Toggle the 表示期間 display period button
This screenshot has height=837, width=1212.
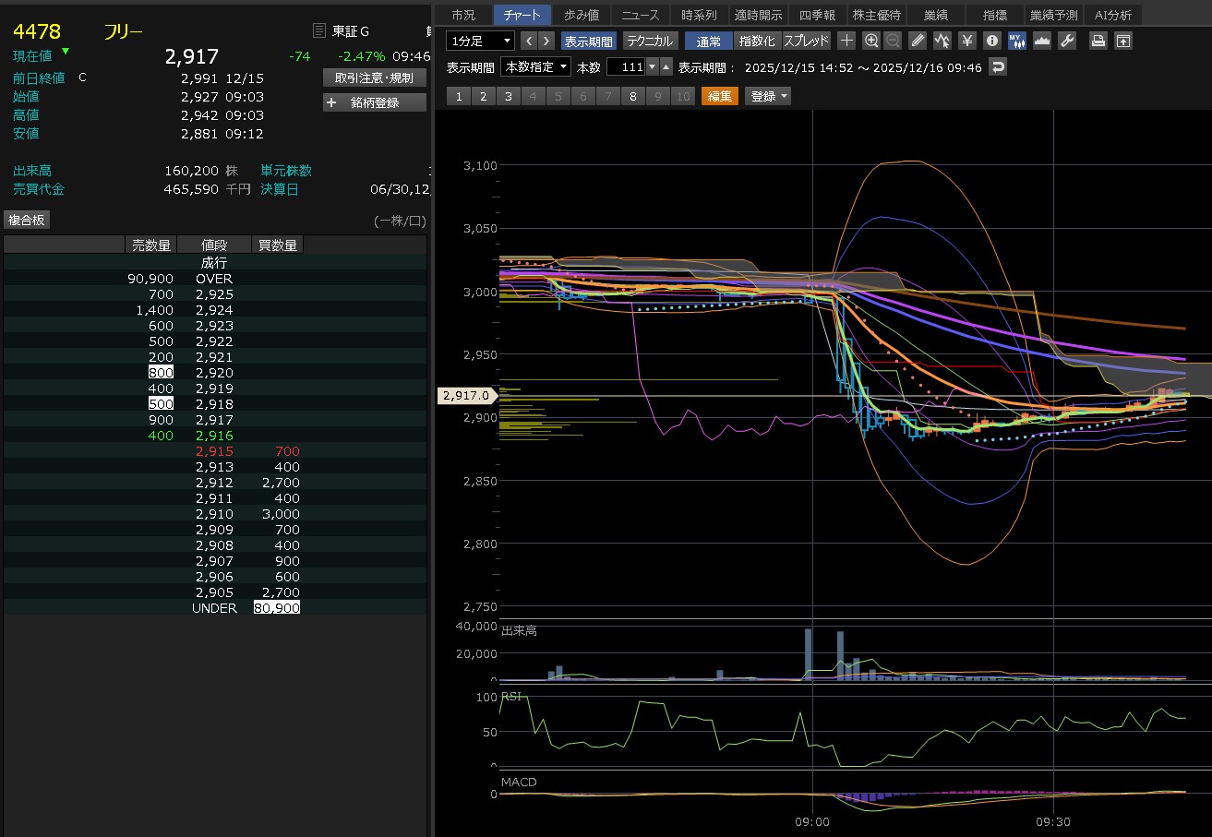(588, 41)
